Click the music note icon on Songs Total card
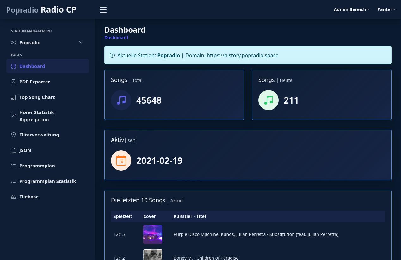401x260 pixels. [x=121, y=100]
